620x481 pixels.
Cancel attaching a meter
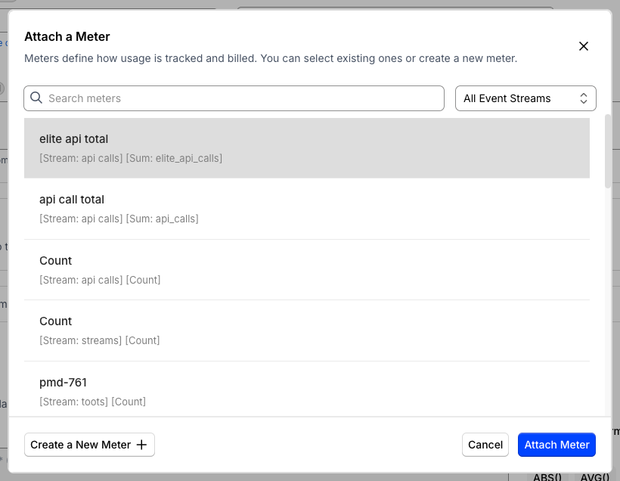tap(485, 445)
